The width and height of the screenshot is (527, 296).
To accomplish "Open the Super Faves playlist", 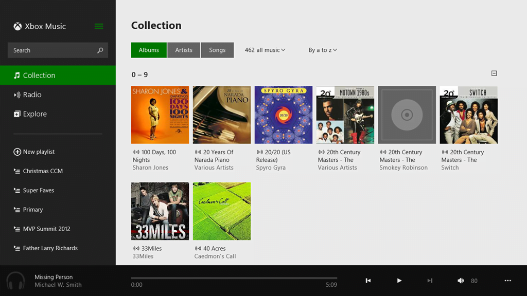I will point(38,191).
